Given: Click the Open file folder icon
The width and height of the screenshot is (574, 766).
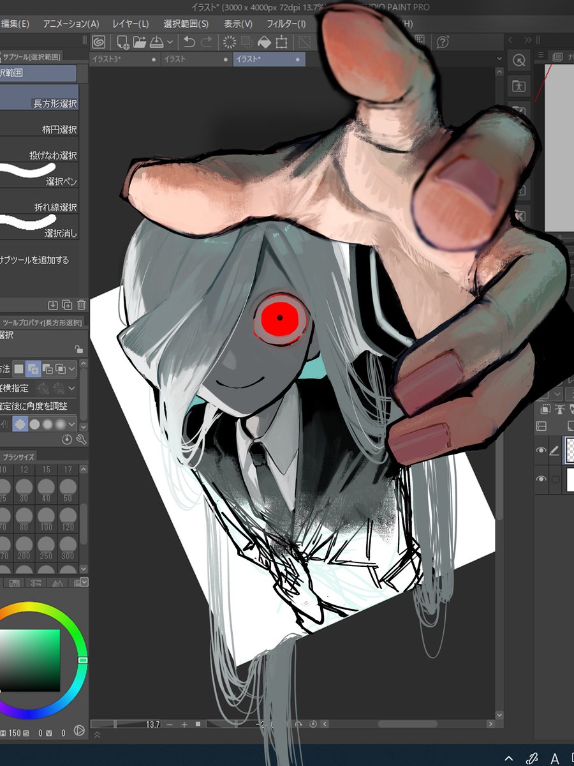Looking at the screenshot, I should point(140,42).
